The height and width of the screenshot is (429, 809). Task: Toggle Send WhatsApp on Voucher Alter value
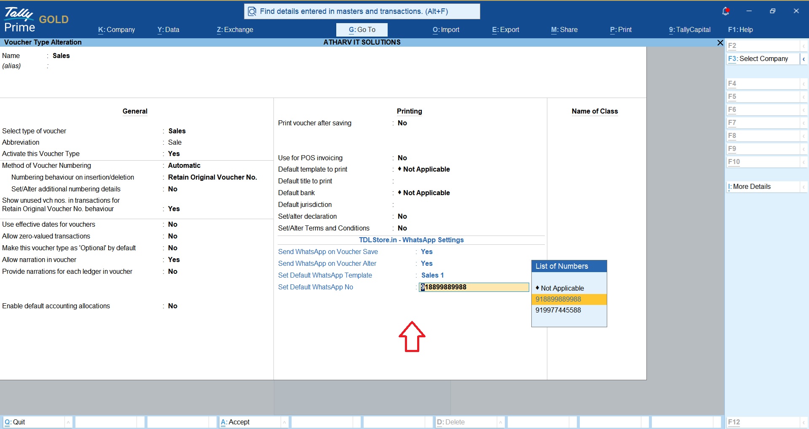[426, 263]
